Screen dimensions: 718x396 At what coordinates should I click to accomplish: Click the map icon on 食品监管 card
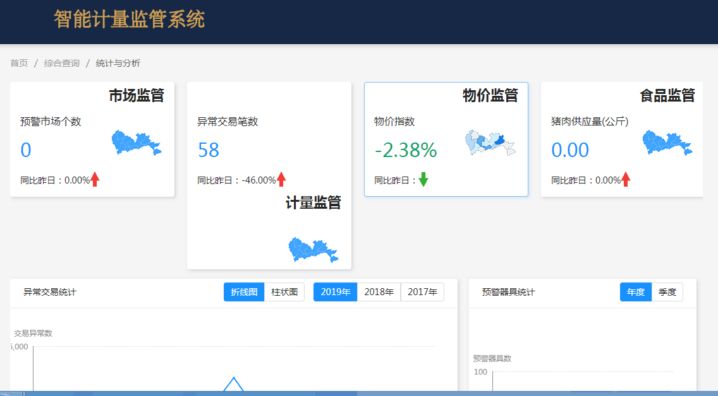tap(667, 143)
